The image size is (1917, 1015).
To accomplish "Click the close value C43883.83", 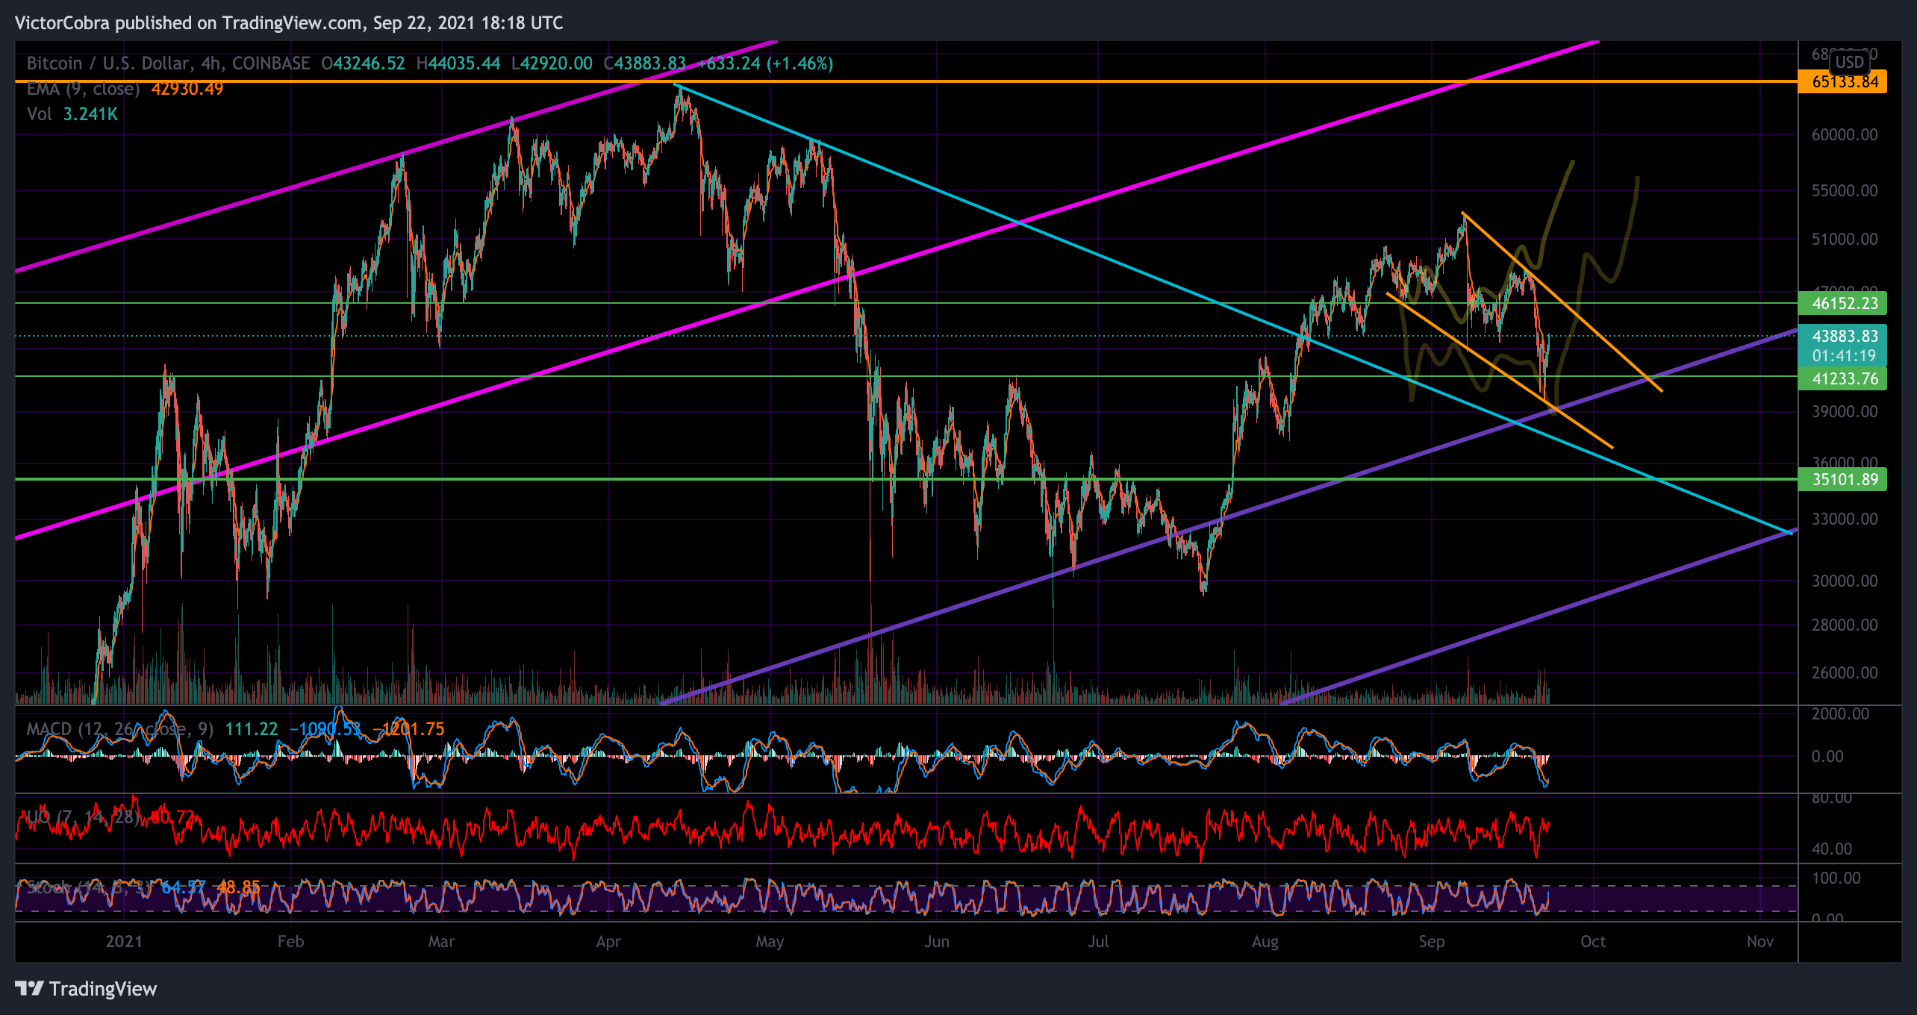I will (x=644, y=63).
